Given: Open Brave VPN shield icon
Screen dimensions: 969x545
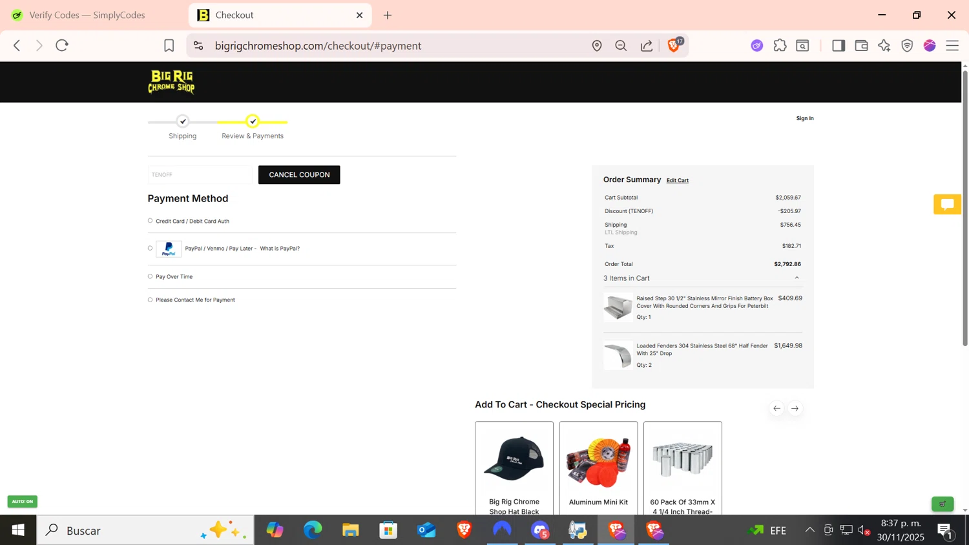Looking at the screenshot, I should pyautogui.click(x=908, y=46).
